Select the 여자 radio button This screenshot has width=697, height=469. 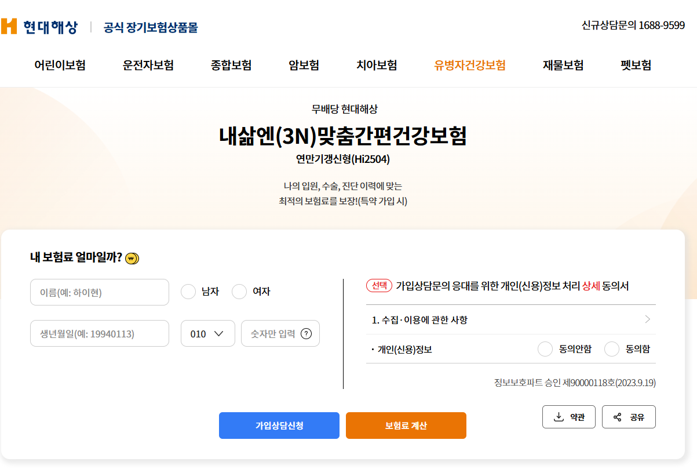click(239, 292)
